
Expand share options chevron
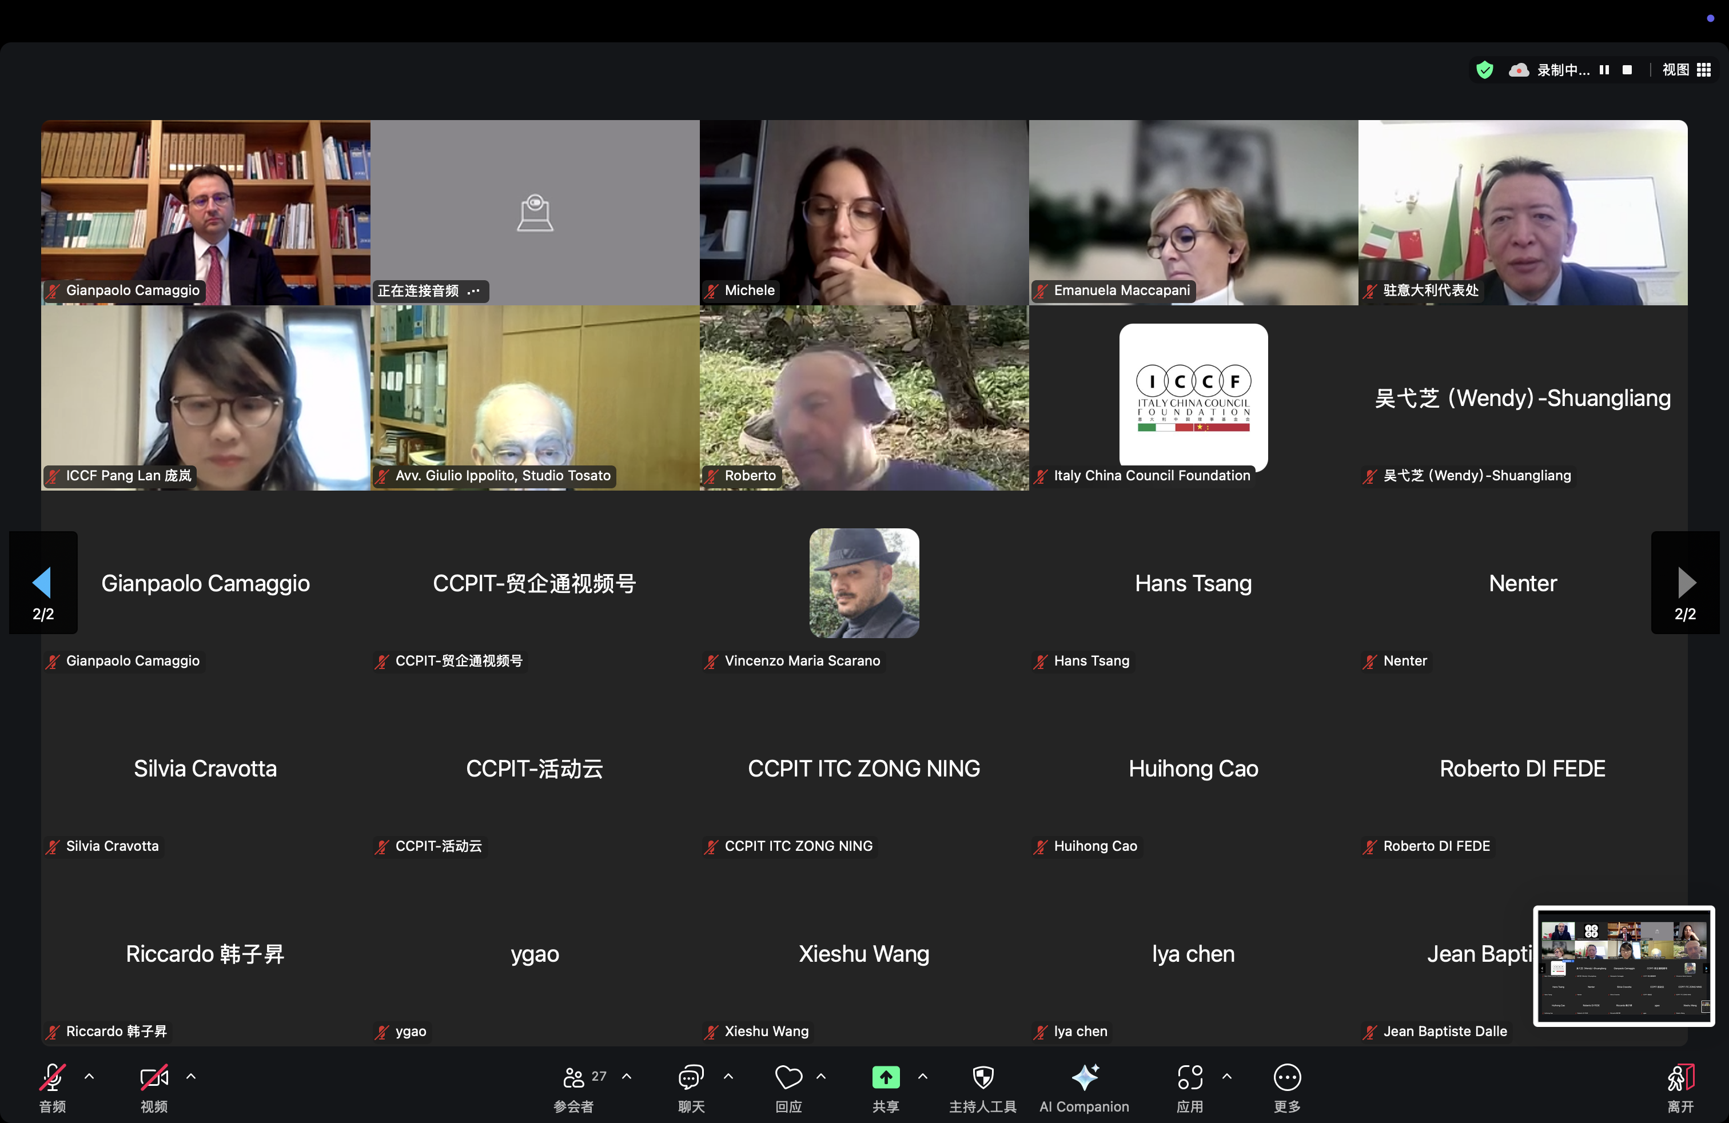pos(923,1076)
